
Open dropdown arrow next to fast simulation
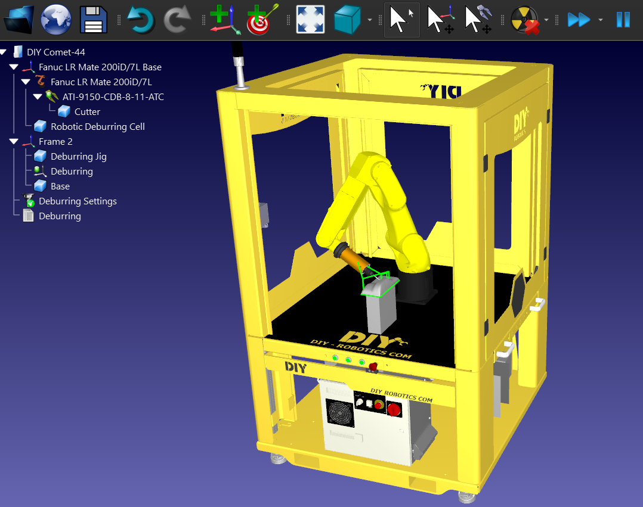pos(600,20)
